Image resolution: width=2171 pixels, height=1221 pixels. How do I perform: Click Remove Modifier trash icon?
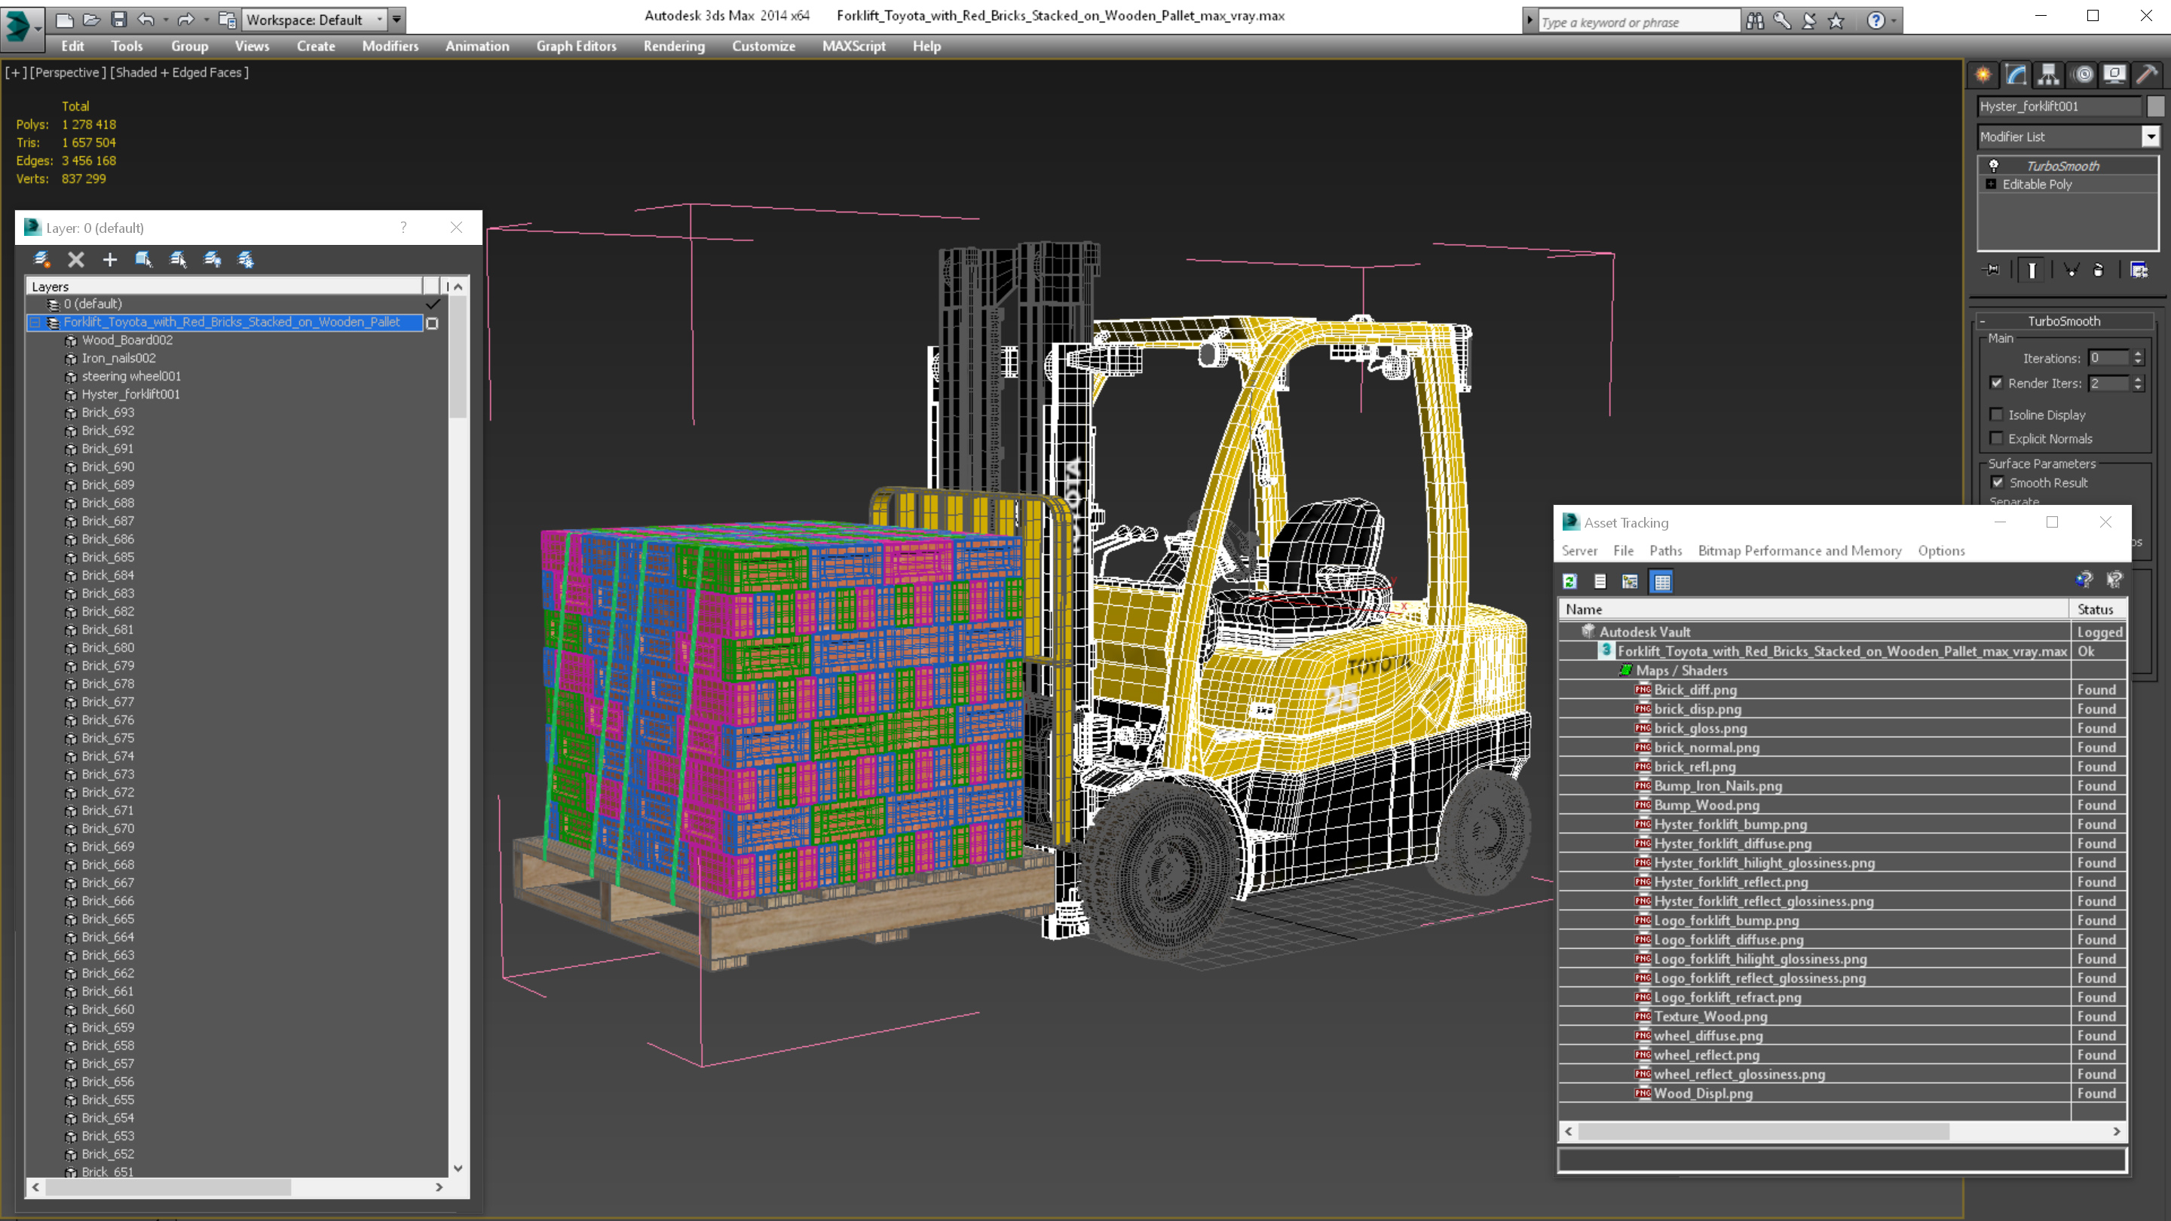2099,270
